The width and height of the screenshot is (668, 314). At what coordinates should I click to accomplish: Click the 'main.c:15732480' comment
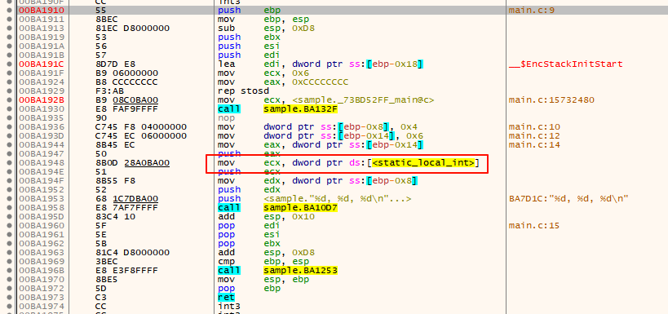[x=551, y=100]
